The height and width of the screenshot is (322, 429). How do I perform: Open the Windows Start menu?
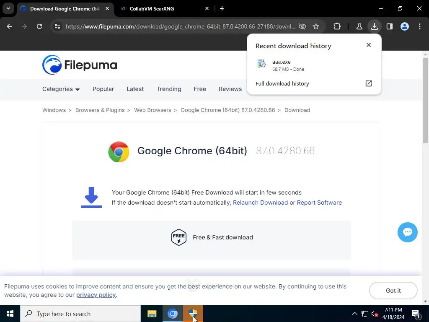[10, 314]
